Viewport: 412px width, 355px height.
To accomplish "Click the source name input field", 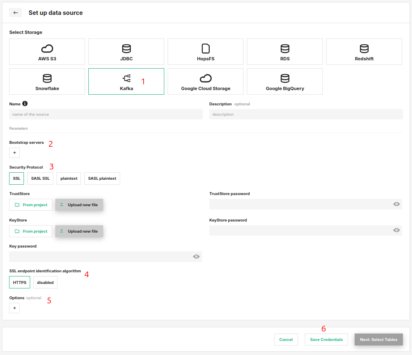I will click(x=106, y=114).
